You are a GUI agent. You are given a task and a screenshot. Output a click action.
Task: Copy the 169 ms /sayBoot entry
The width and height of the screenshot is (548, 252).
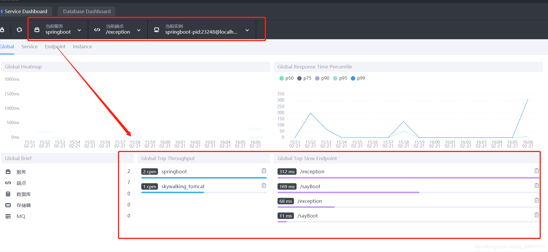(x=537, y=186)
